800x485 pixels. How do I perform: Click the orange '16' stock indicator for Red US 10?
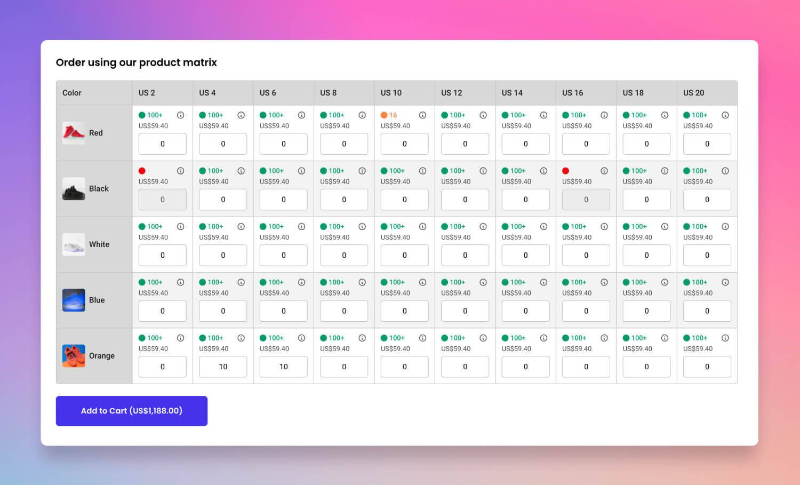(x=389, y=115)
